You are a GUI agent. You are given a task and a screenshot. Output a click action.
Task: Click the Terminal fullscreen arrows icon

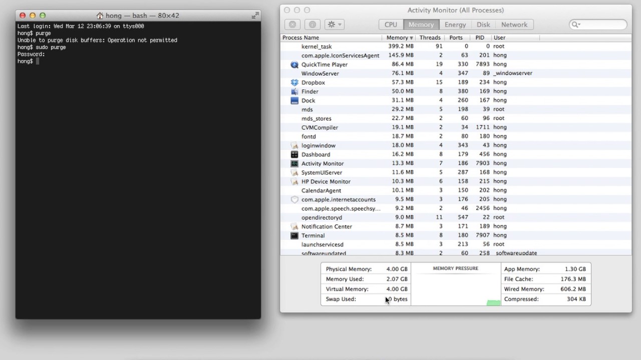(x=255, y=15)
